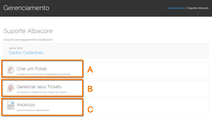Click the Gerenciar seus Tickets document icon
This screenshot has height=120, width=212.
pos(11,88)
